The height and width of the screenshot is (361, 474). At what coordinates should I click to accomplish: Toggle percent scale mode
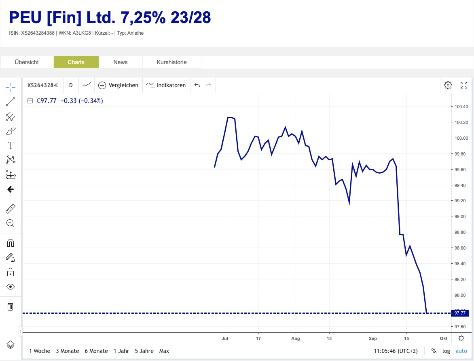pyautogui.click(x=434, y=351)
